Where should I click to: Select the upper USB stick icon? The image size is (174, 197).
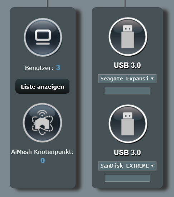[x=128, y=37]
